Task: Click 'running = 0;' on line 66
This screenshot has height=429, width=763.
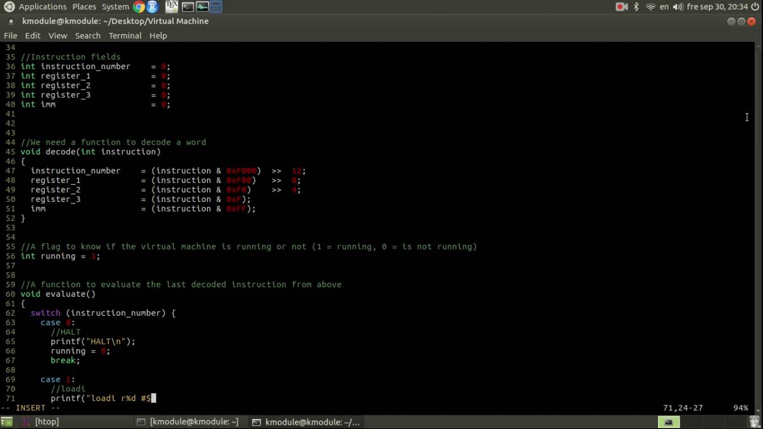Action: click(80, 351)
